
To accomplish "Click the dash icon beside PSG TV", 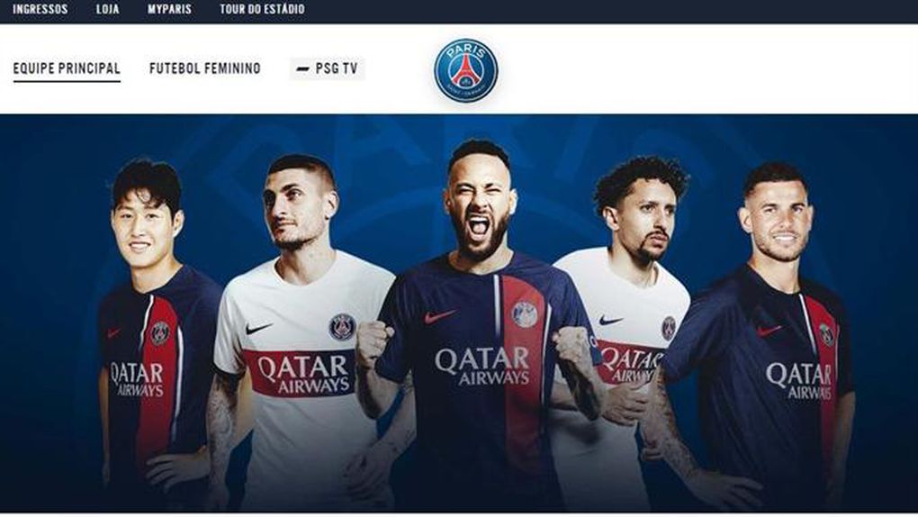I will click(x=302, y=69).
